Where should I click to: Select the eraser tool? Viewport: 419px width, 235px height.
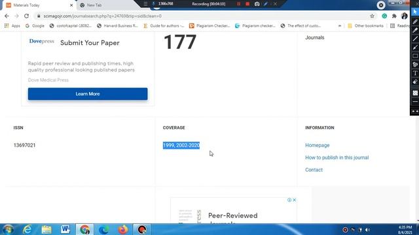pyautogui.click(x=414, y=82)
